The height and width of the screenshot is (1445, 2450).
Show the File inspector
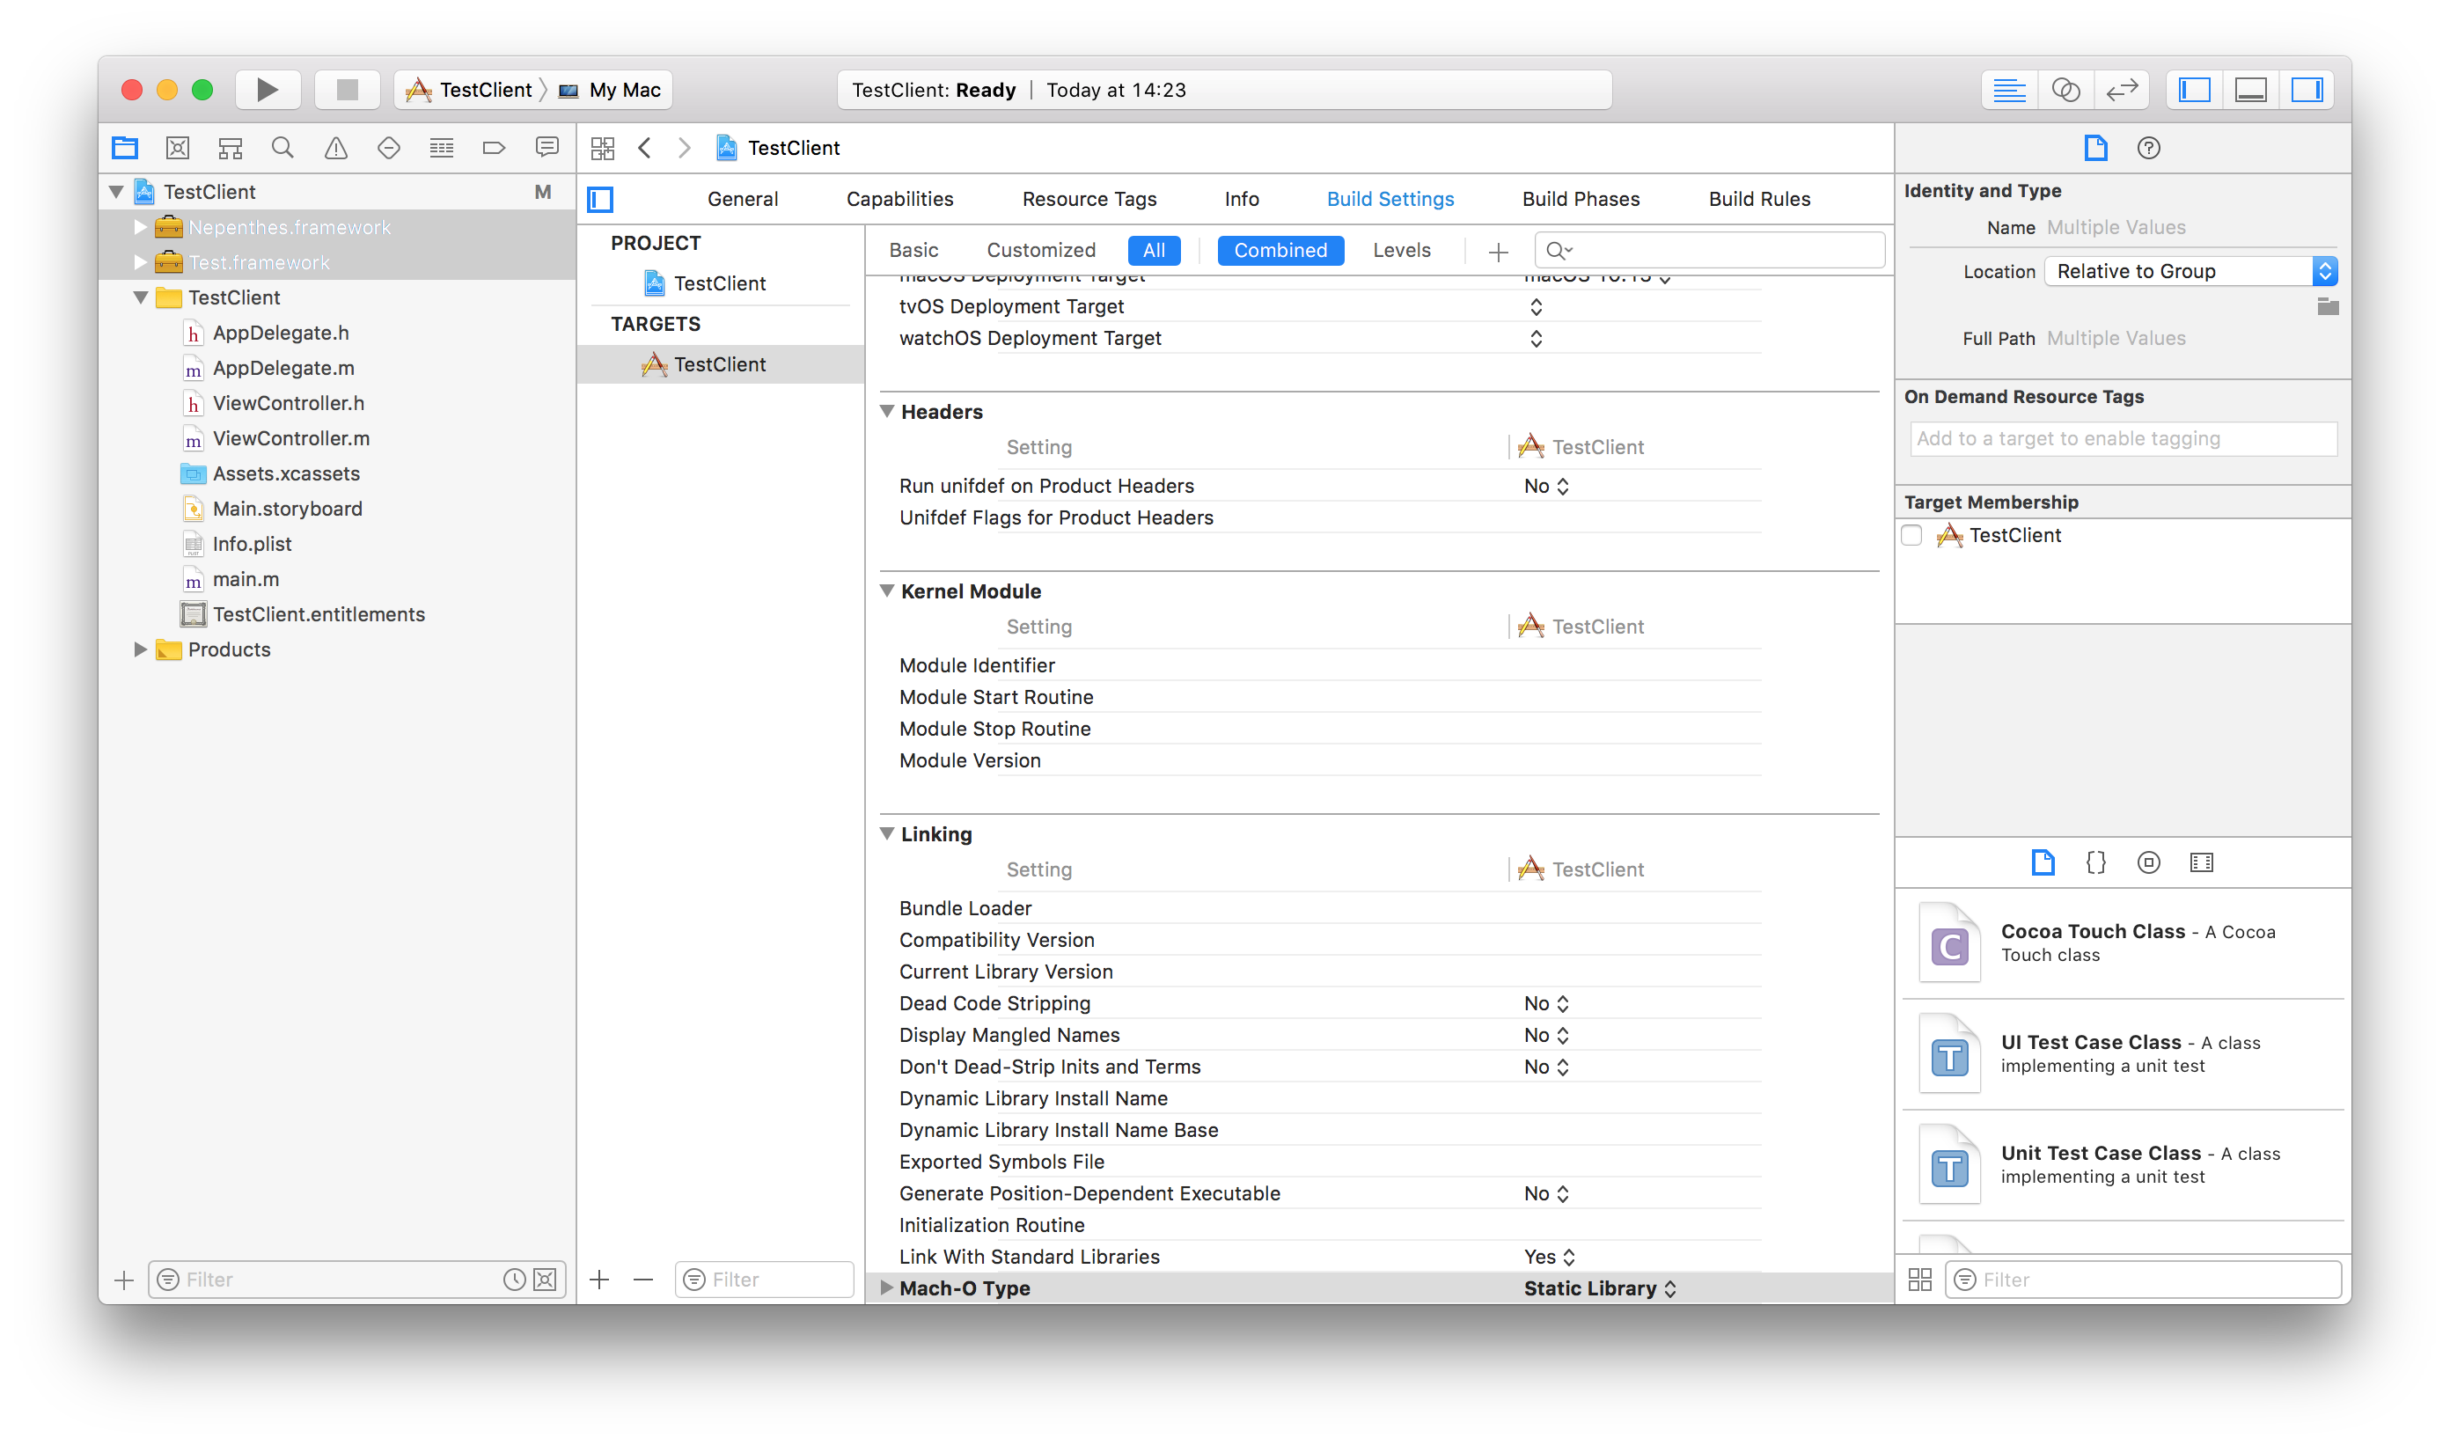(2095, 148)
